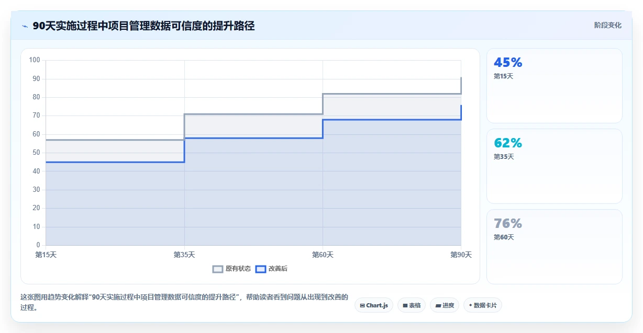Click the 100 y-axis tick label

point(35,60)
